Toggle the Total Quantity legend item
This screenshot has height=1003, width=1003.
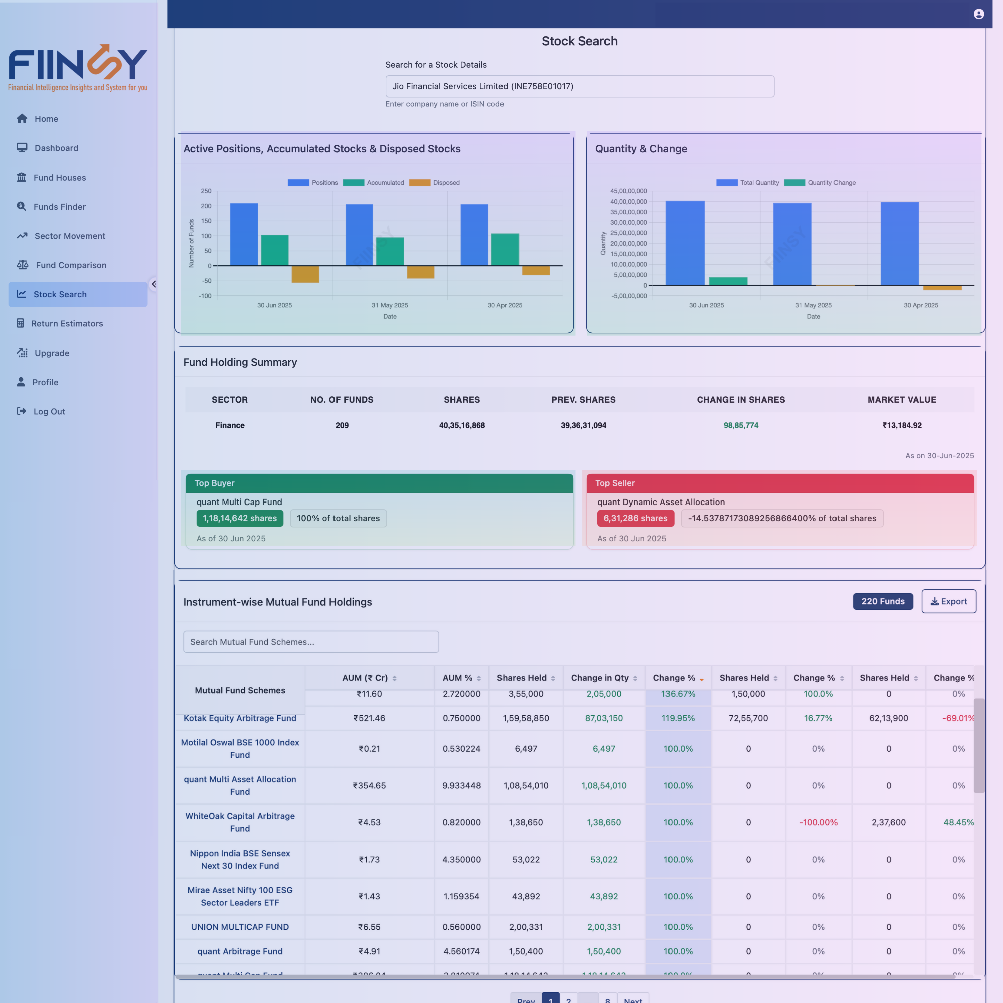pos(748,182)
